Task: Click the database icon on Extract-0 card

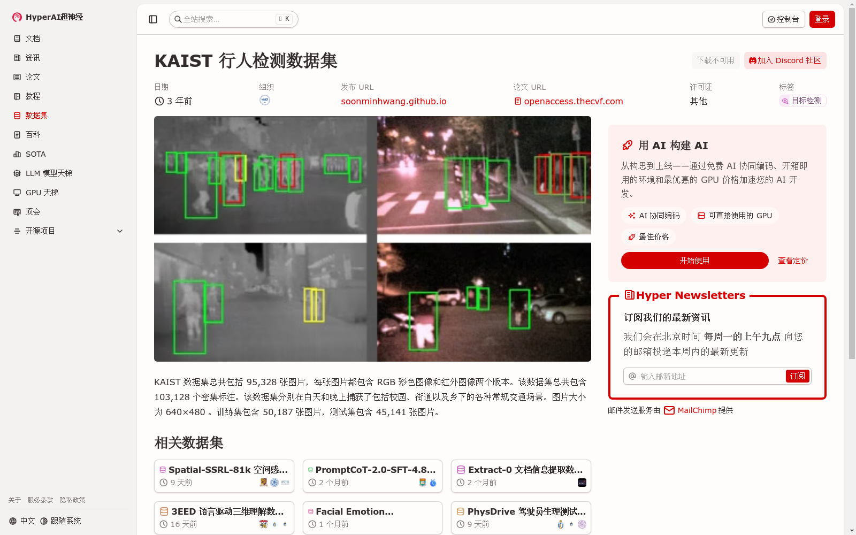Action: 461,470
